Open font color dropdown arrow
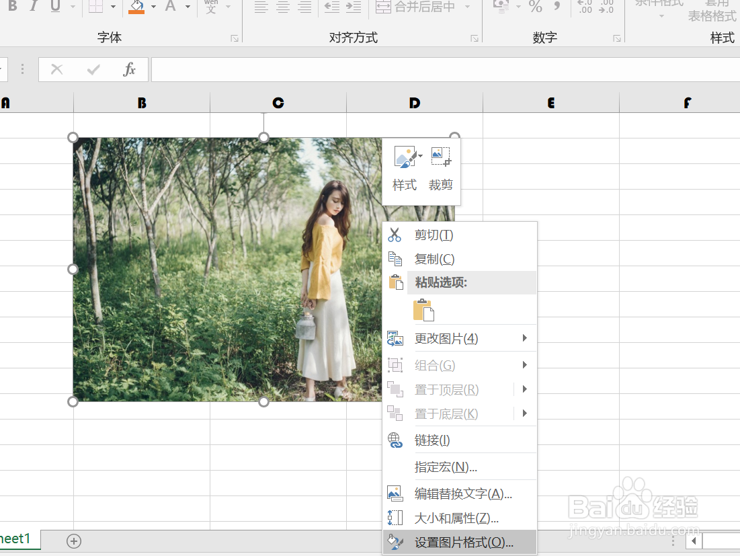The image size is (740, 556). coord(188,7)
